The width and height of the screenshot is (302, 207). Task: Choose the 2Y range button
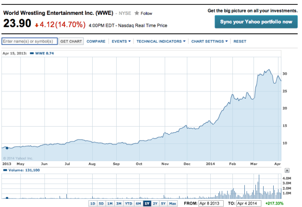point(155,204)
